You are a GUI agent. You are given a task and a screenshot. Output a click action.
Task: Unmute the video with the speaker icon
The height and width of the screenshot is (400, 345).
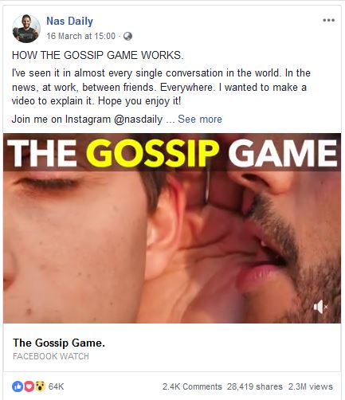(x=320, y=307)
